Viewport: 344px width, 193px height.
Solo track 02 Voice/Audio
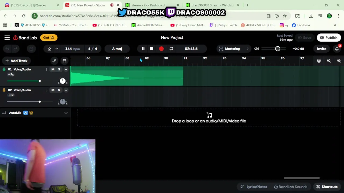click(59, 90)
